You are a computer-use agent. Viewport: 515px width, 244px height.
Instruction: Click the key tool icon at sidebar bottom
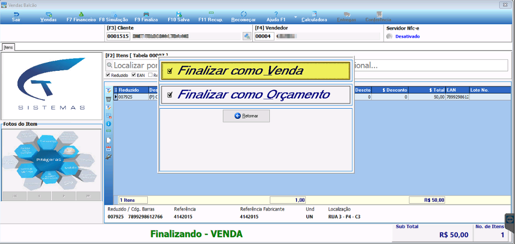tap(109, 157)
